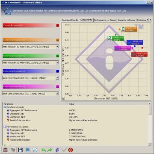Go back with the green left arrow
154x154 pixels.
pyautogui.click(x=44, y=150)
